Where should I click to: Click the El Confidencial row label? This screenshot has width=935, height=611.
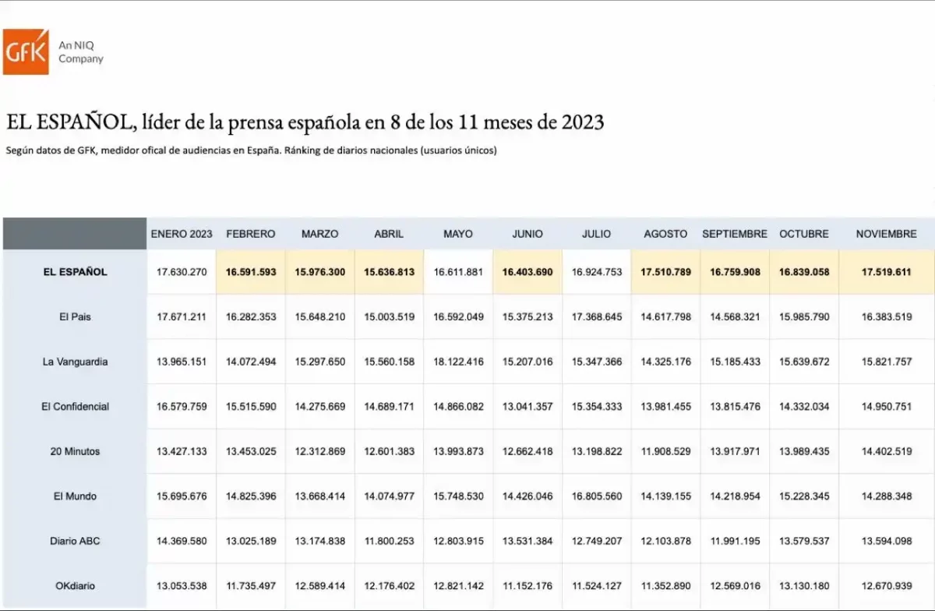click(76, 407)
